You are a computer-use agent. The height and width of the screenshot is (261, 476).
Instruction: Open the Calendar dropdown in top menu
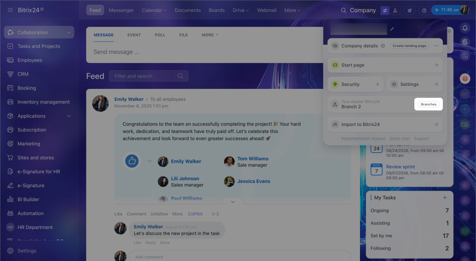154,10
